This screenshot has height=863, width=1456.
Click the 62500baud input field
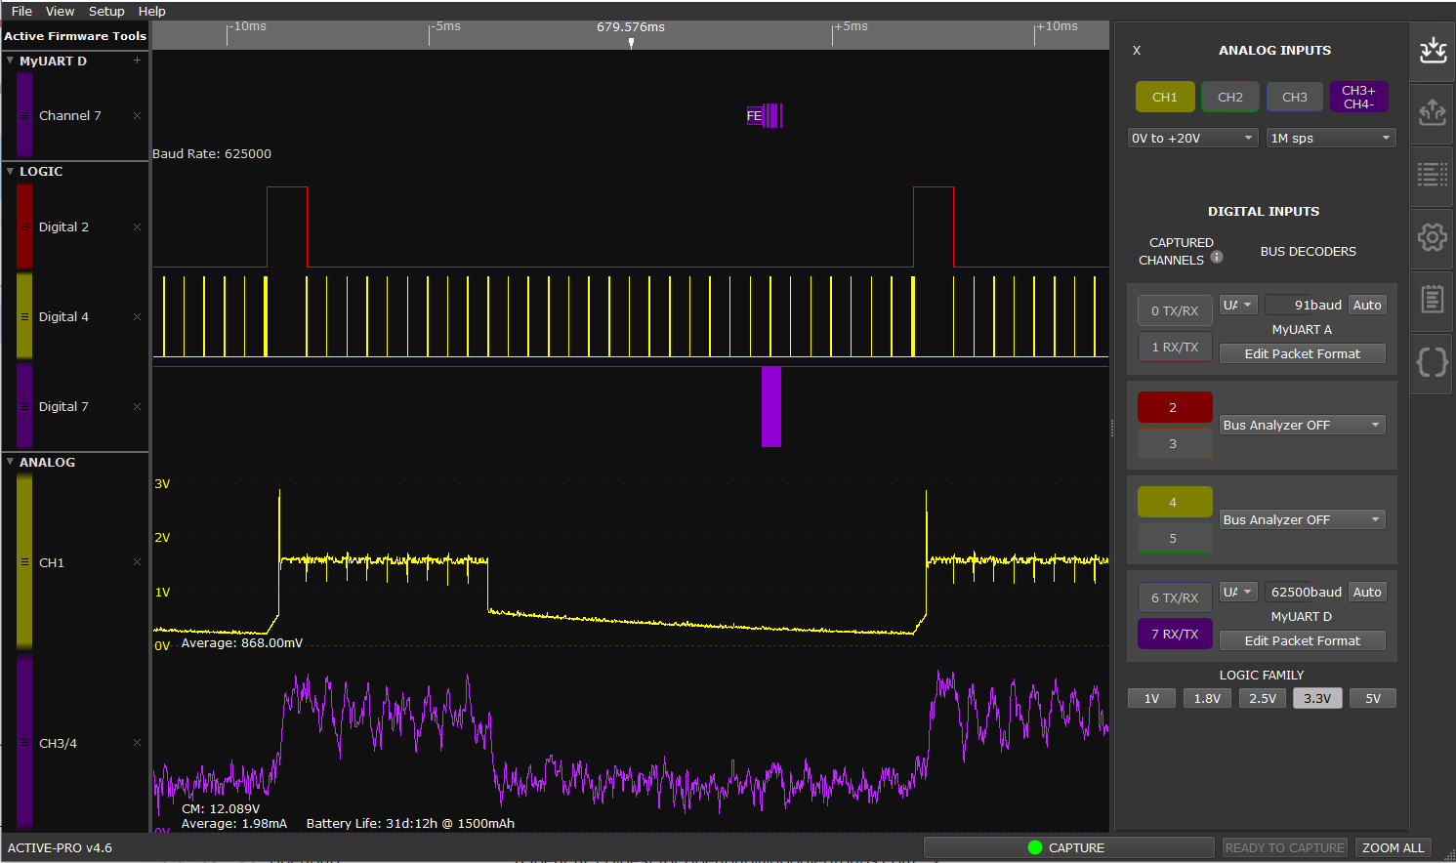pos(1305,592)
